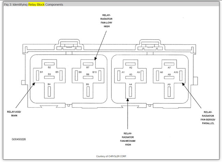Click terminal label B4
Image resolution: width=222 pixels, height=162 pixels.
tap(49, 84)
